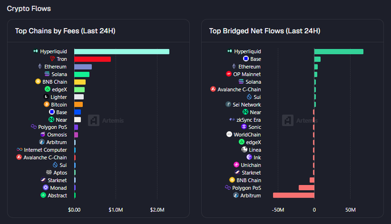Click the 'Top Bridged Net Flows (Last 24H)' title
Viewport: 391px width, 224px height.
(264, 31)
